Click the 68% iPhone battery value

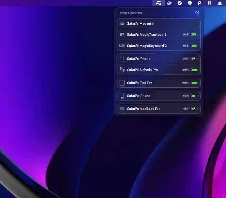coord(186,96)
